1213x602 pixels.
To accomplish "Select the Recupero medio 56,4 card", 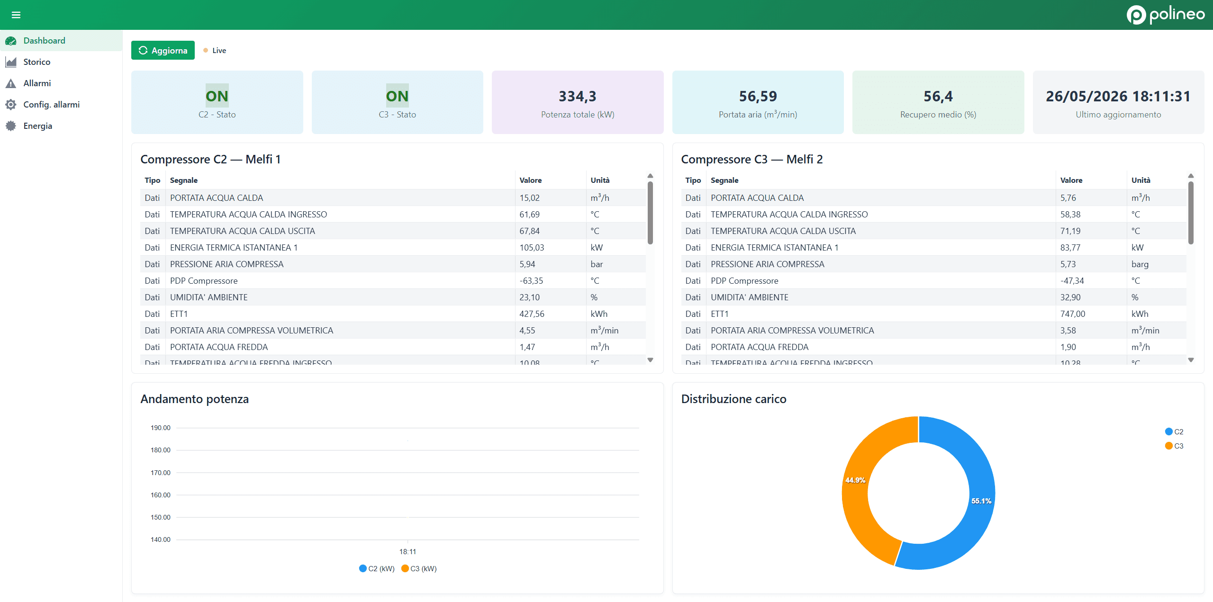I will (938, 102).
